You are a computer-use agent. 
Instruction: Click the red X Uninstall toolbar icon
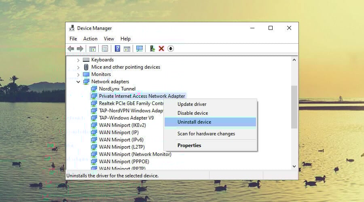coord(161,48)
